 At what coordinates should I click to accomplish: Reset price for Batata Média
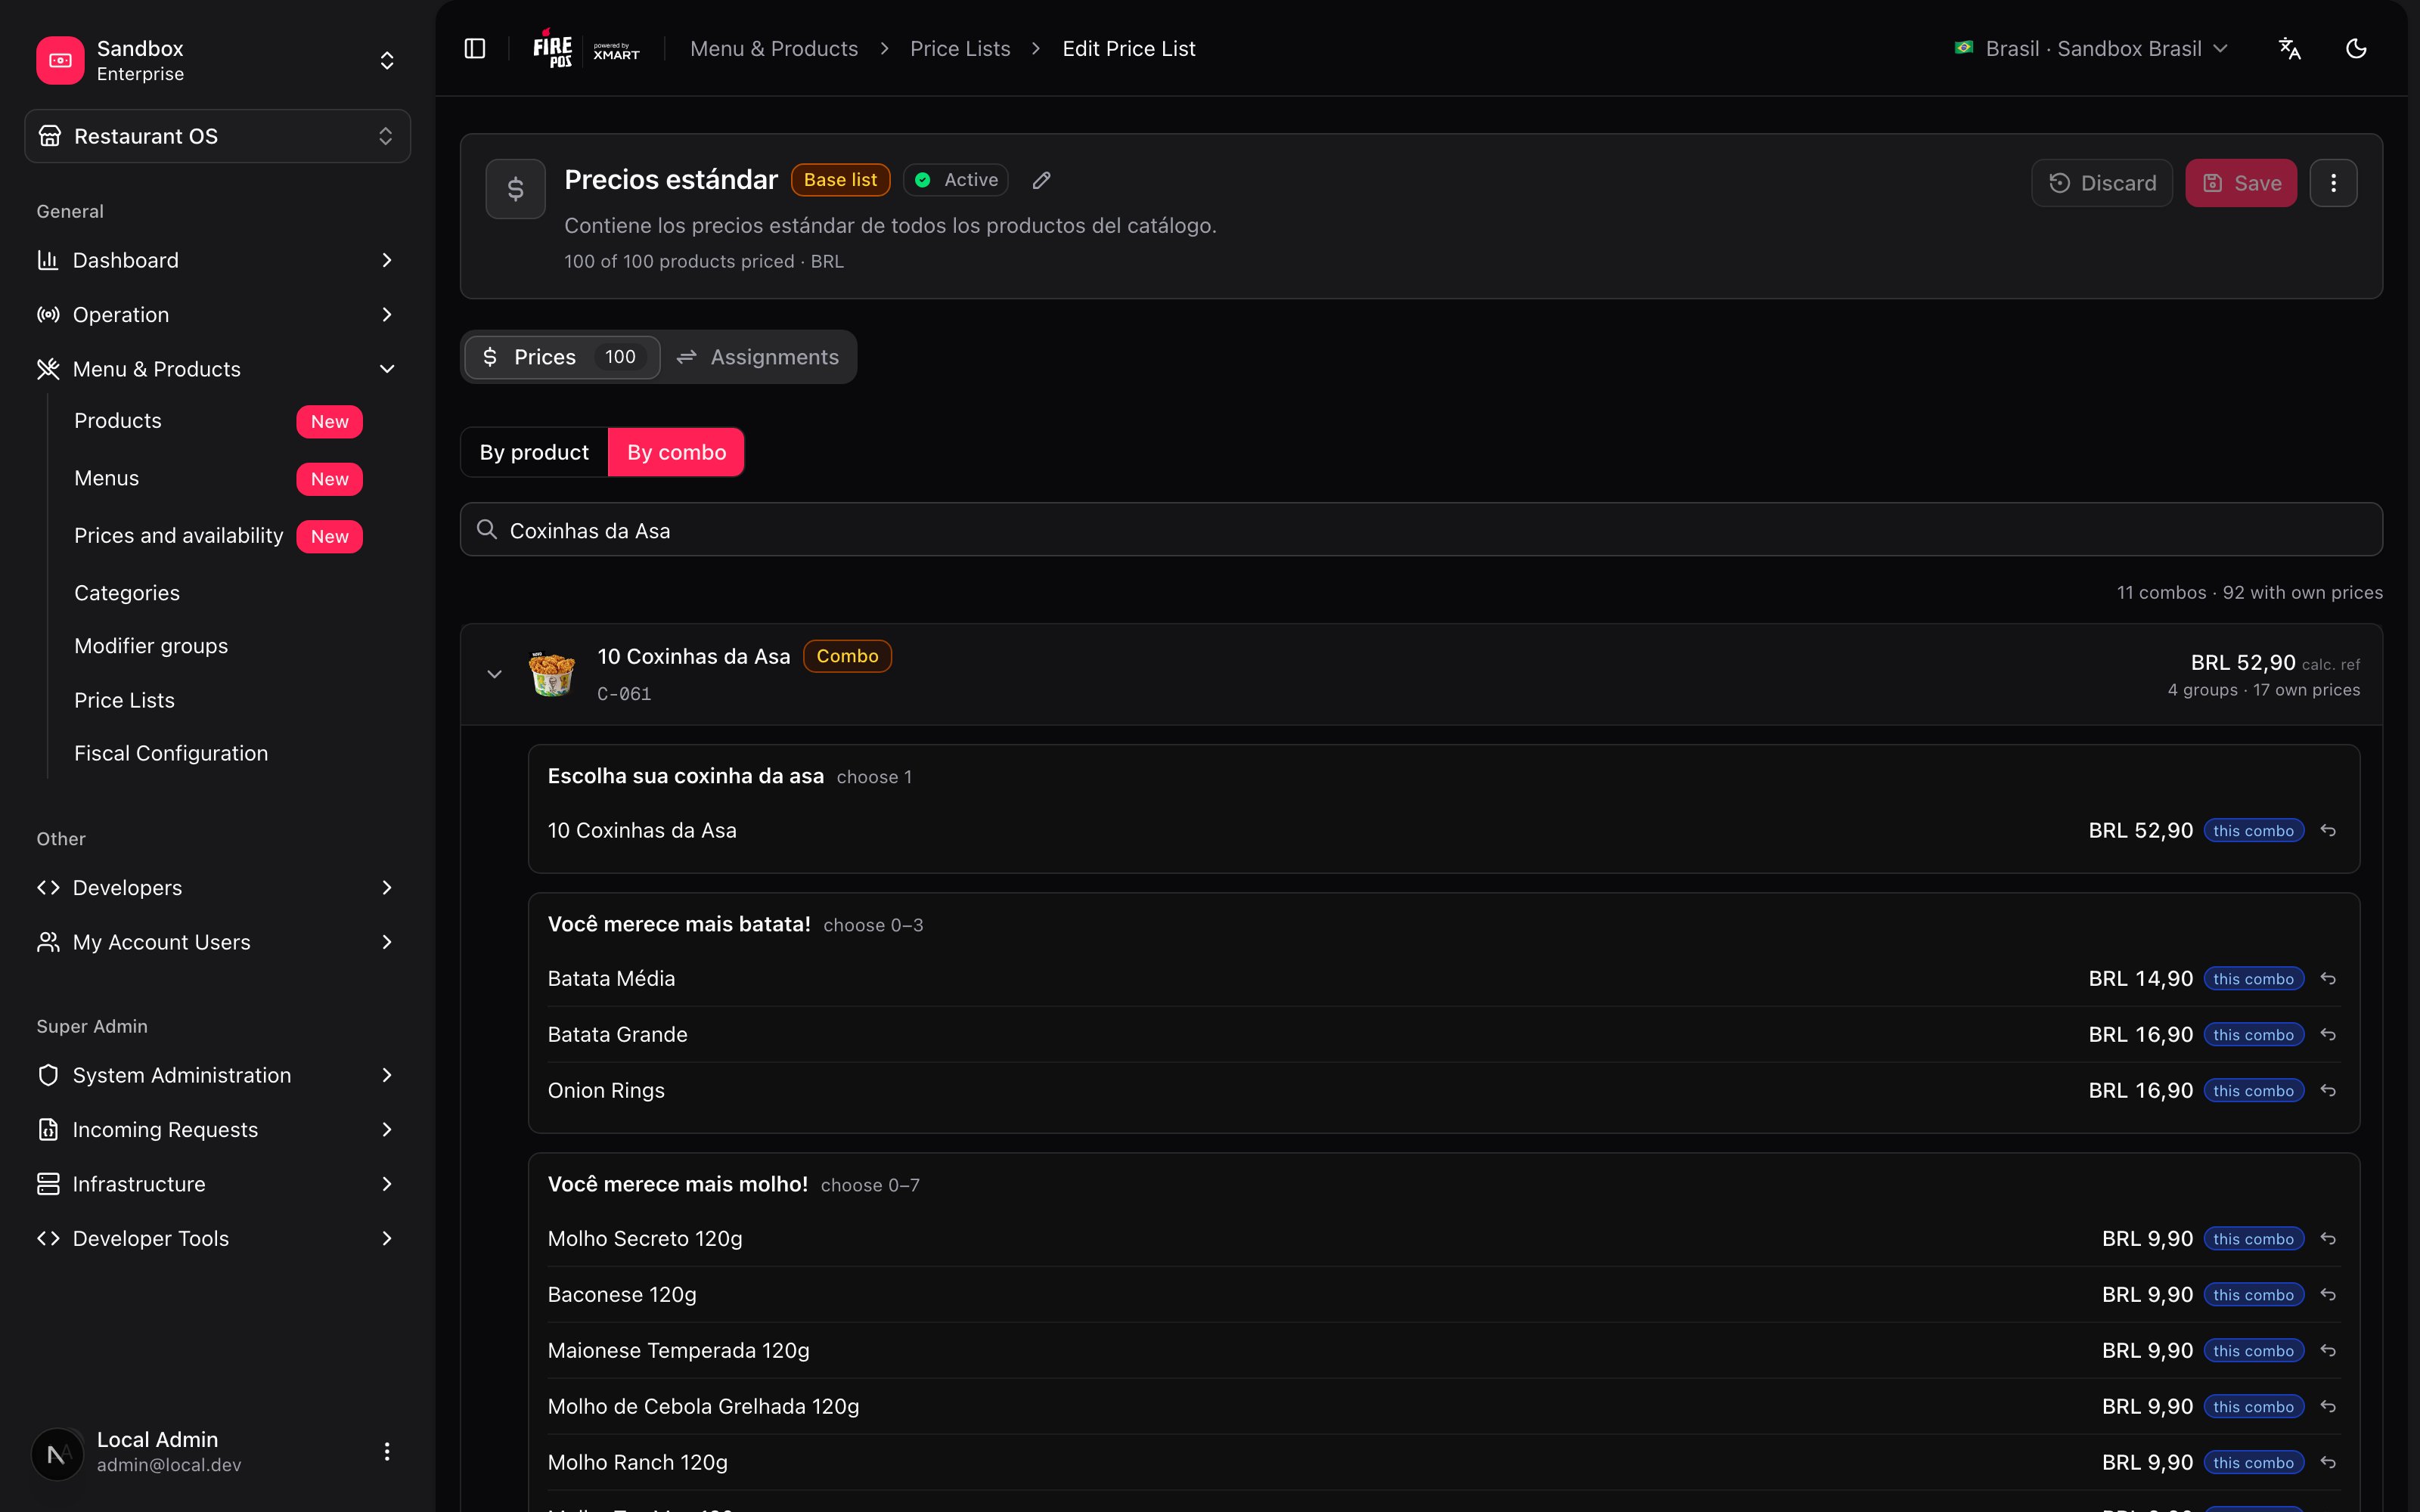pyautogui.click(x=2328, y=979)
